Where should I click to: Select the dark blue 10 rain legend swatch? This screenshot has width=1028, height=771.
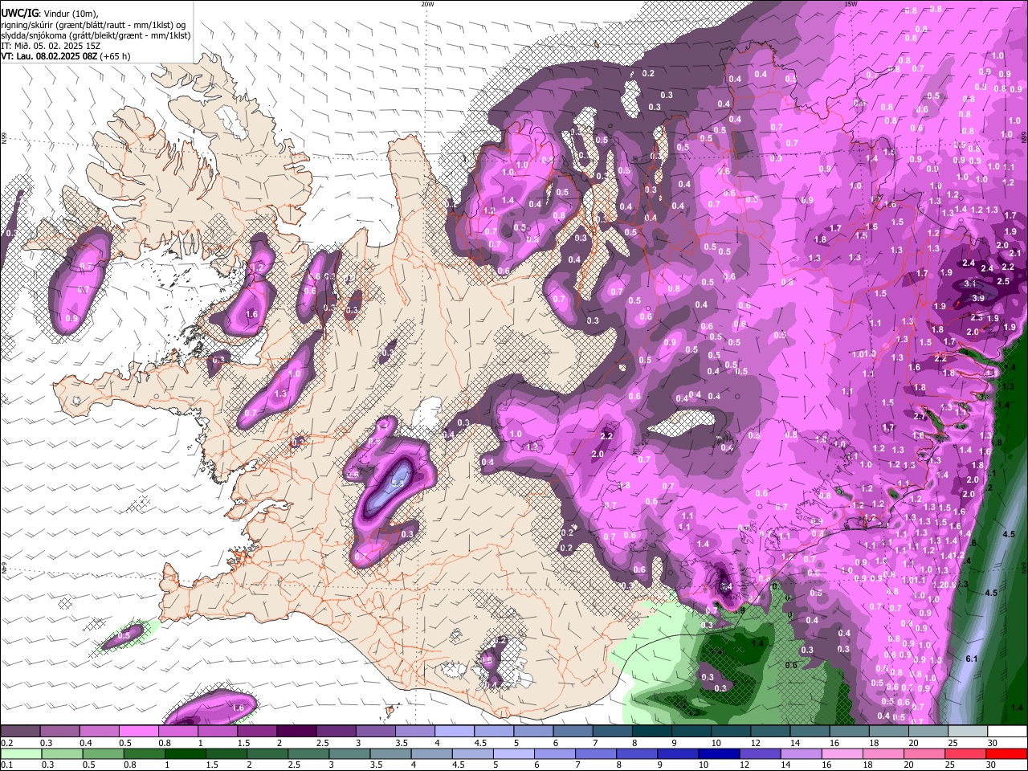tap(718, 753)
